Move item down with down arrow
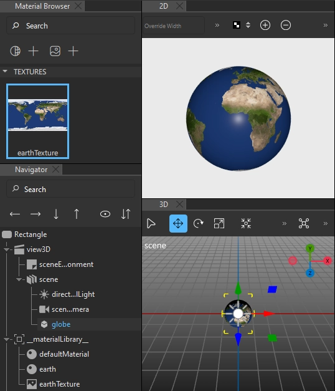335x391 pixels. point(56,214)
